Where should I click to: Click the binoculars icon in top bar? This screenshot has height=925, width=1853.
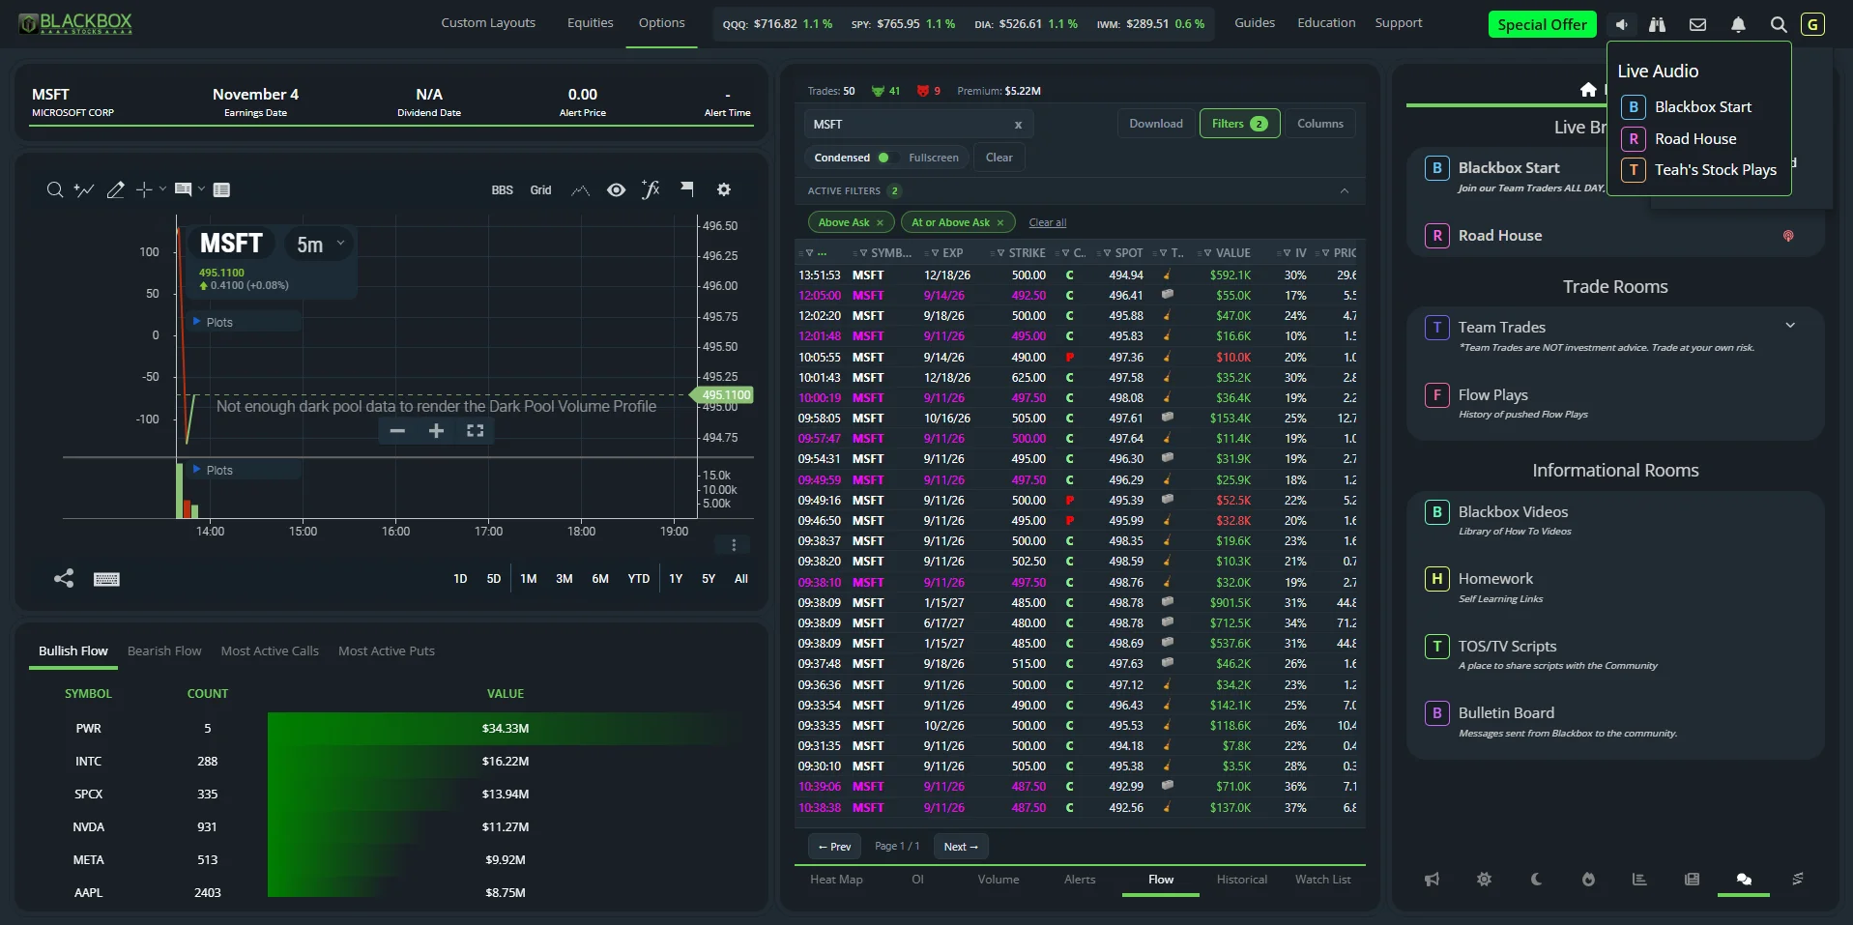[1657, 24]
